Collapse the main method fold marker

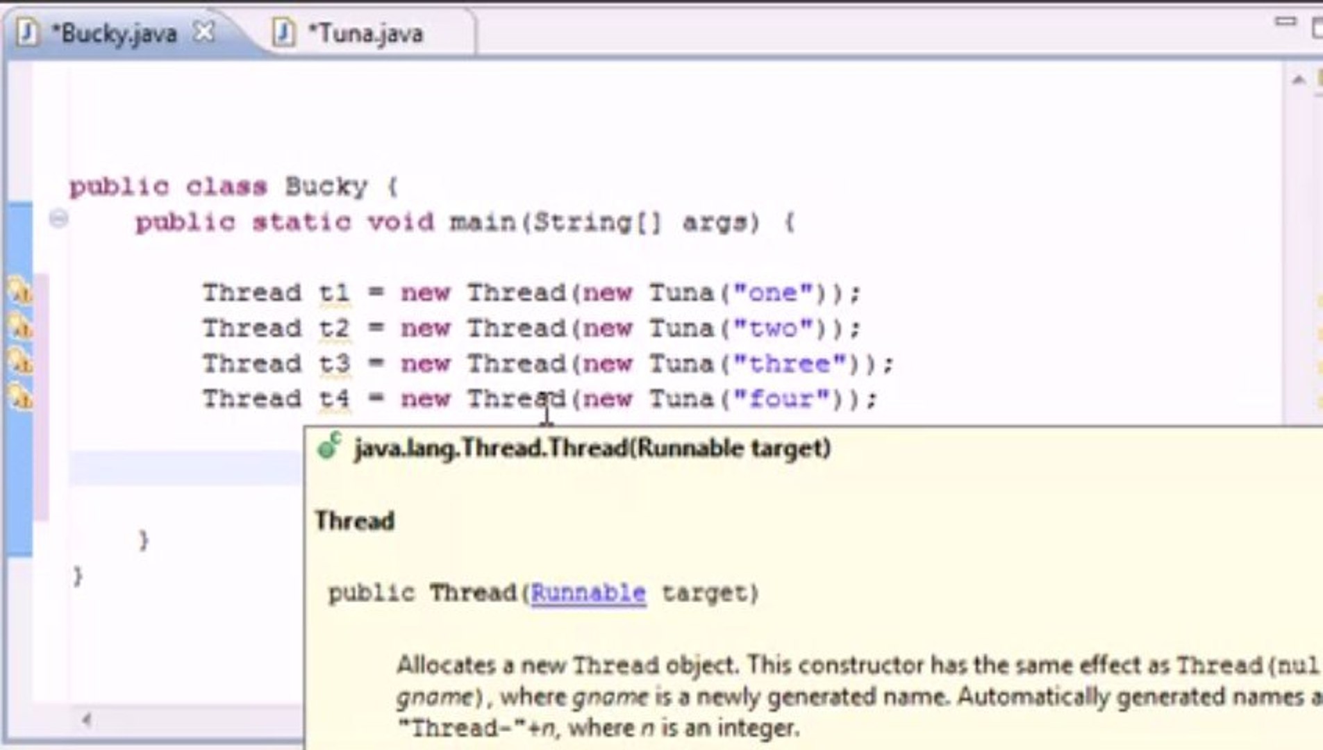pos(59,219)
